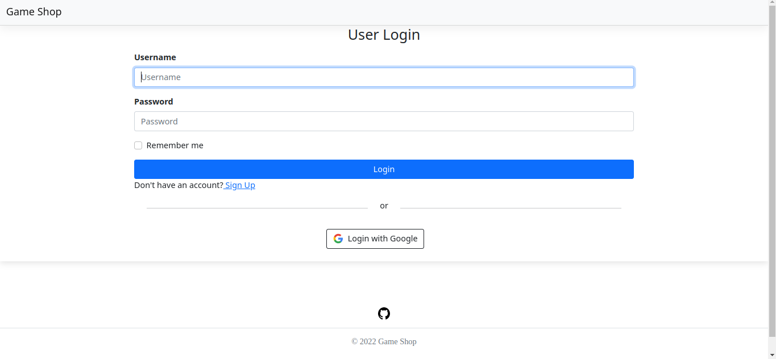The image size is (776, 359).
Task: Go to Game Shop brand in navbar
Action: 34,12
